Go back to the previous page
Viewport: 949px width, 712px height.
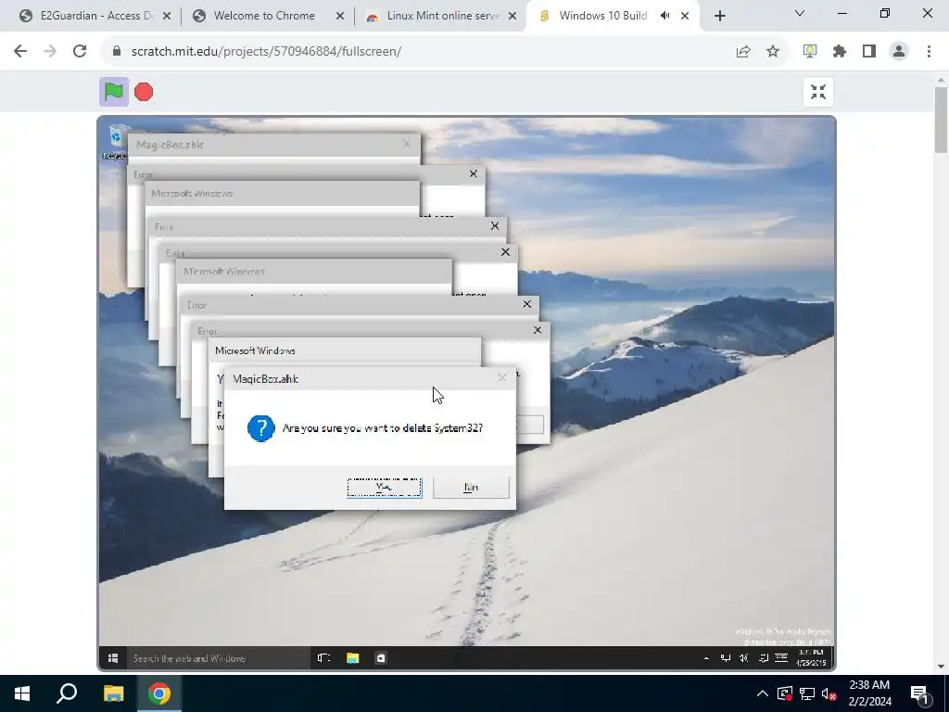tap(20, 52)
